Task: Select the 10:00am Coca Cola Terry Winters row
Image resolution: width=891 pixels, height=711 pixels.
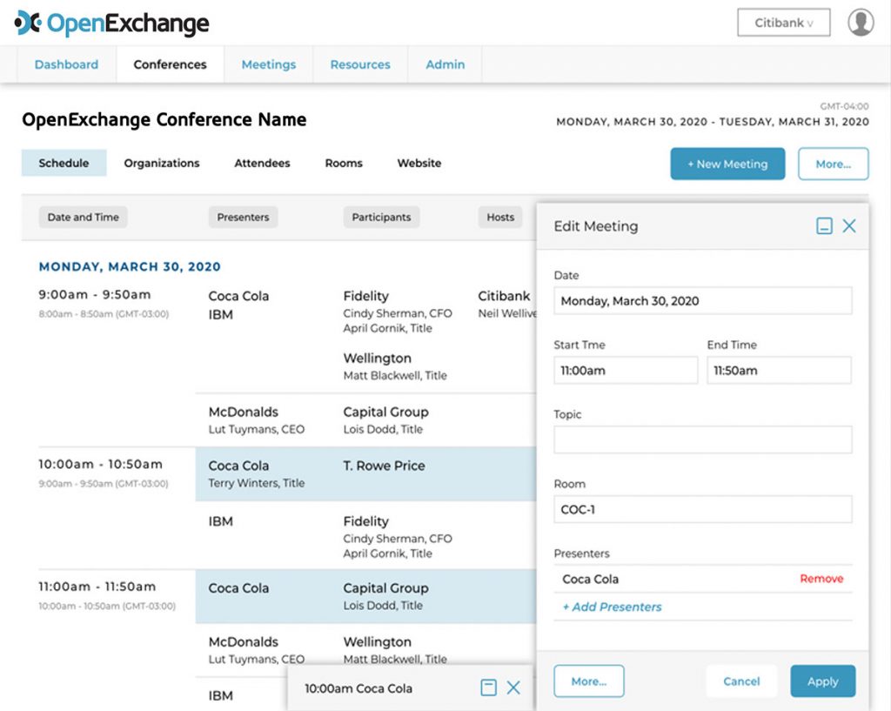Action: tap(365, 473)
